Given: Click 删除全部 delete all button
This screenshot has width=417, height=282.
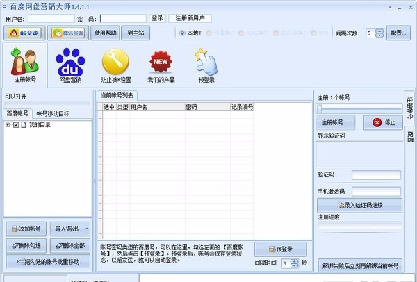Looking at the screenshot, I should (x=70, y=246).
